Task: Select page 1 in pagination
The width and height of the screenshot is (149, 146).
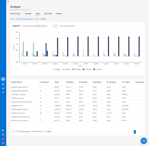Action: [x=135, y=132]
